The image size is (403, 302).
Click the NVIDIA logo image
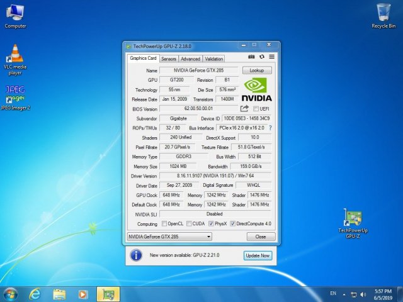[x=257, y=89]
